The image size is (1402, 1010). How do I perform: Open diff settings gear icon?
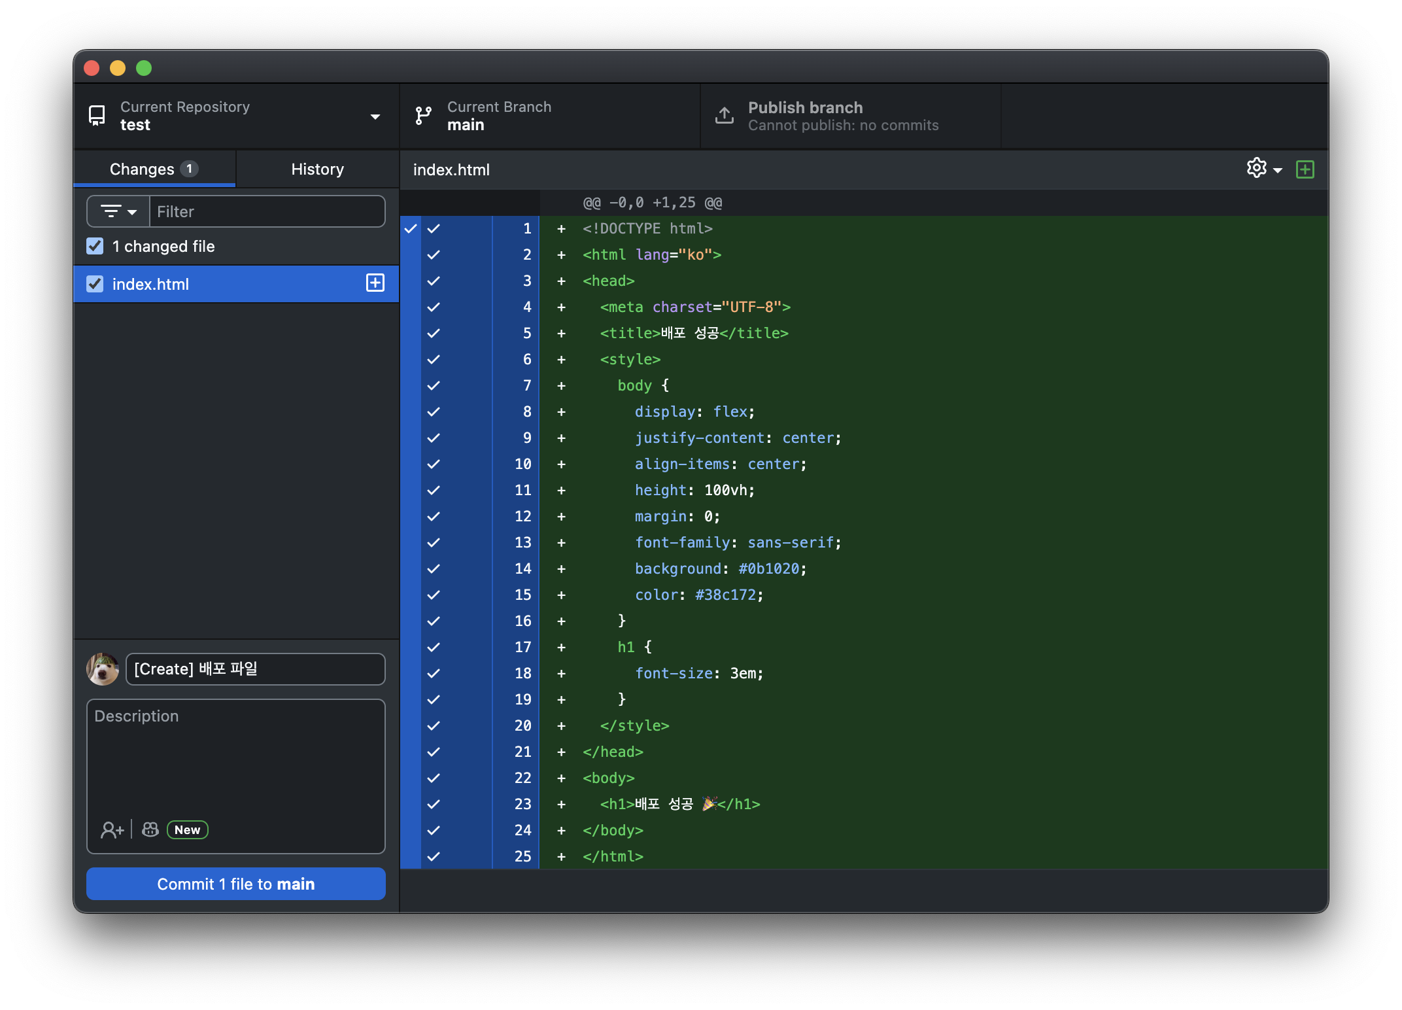1257,168
